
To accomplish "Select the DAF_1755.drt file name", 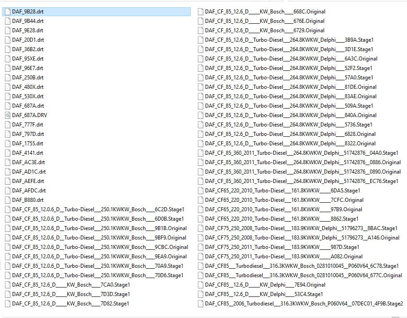I will point(28,144).
